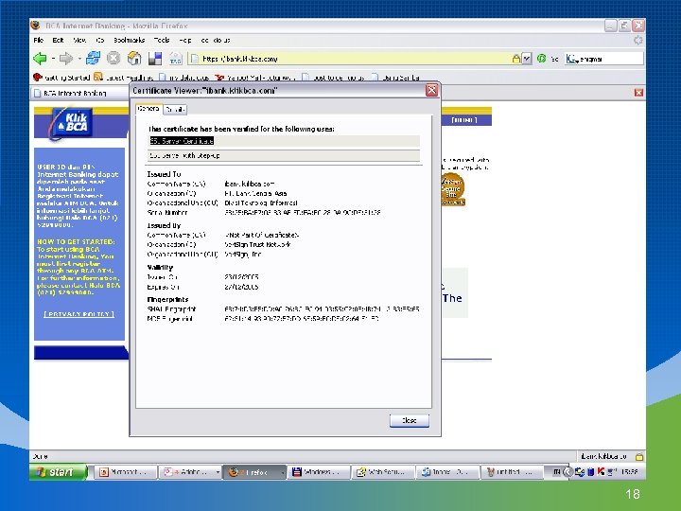The height and width of the screenshot is (511, 681).
Task: Open the View menu
Action: tap(79, 40)
